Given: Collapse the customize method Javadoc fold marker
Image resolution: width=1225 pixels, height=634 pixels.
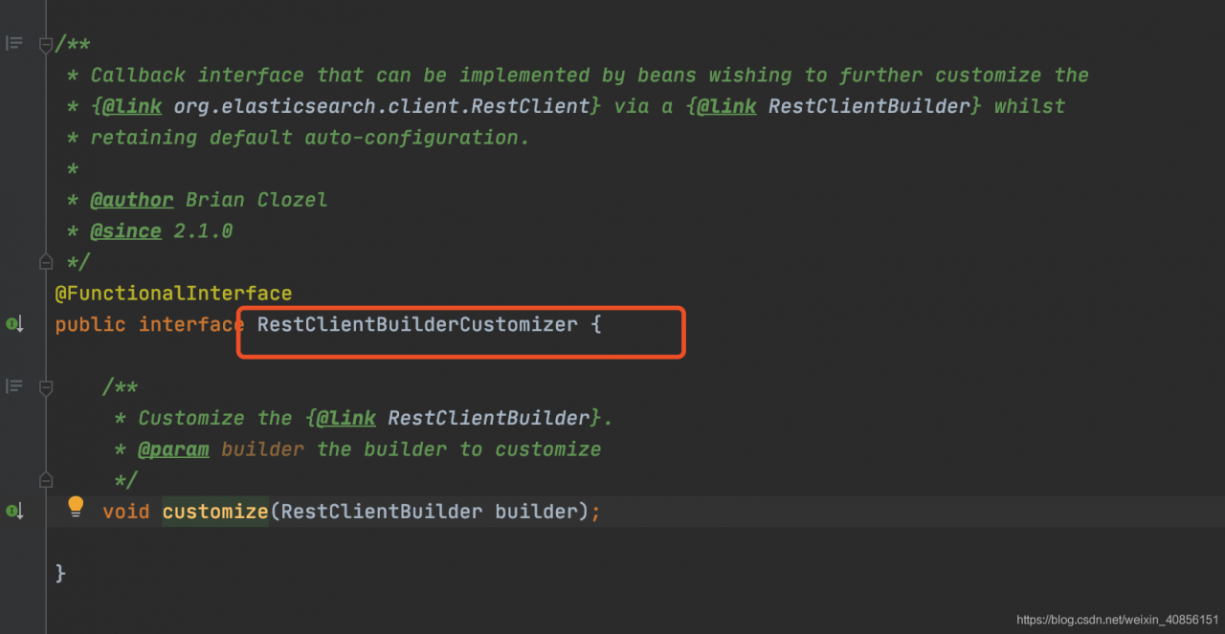Looking at the screenshot, I should 45,387.
